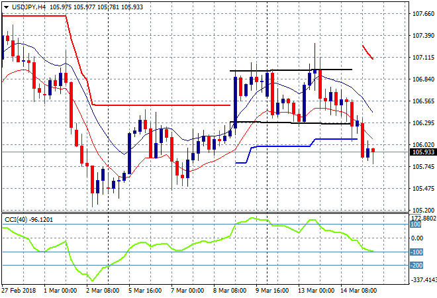
Task: Select the 13 Mar 00:00 time label
Action: (316, 290)
